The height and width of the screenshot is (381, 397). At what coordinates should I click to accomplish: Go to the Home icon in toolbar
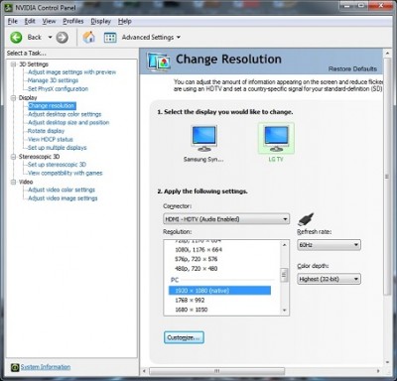pyautogui.click(x=88, y=38)
